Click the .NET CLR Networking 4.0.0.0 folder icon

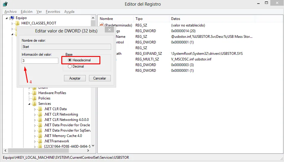coord(40,120)
